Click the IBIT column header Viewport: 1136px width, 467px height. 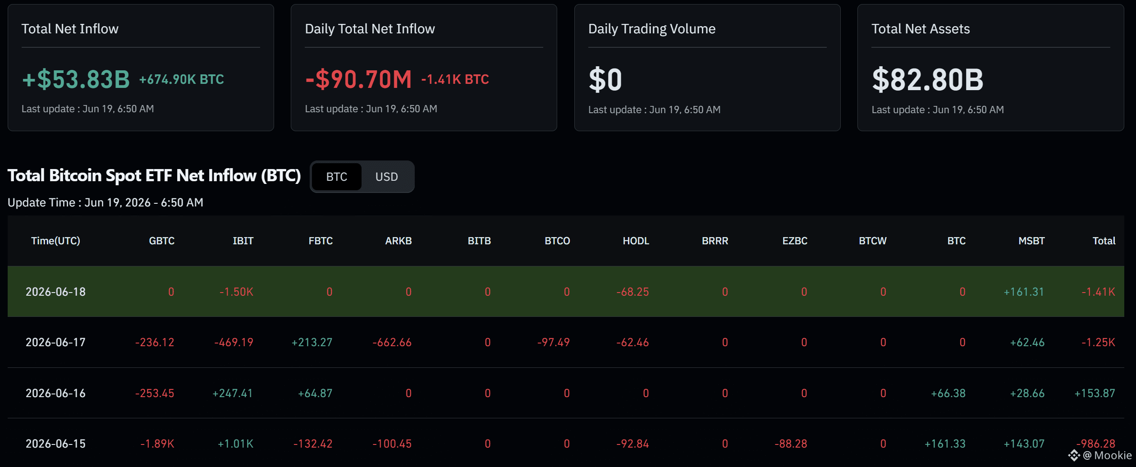click(x=243, y=241)
